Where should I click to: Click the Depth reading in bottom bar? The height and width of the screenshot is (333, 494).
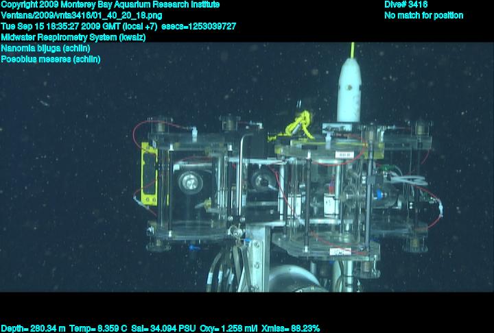[34, 328]
